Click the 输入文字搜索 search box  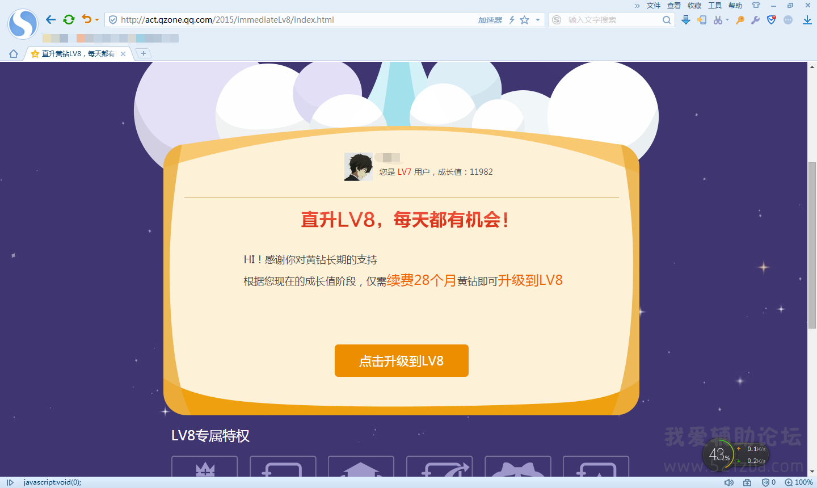[x=613, y=20]
